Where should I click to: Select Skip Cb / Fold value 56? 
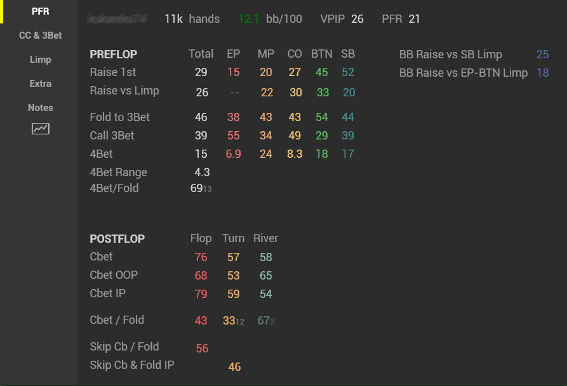[x=202, y=349]
